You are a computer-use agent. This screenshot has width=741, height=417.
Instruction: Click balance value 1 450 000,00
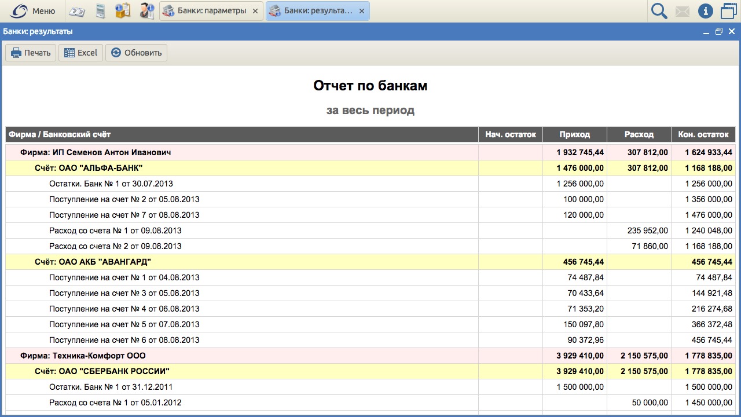[x=709, y=403]
